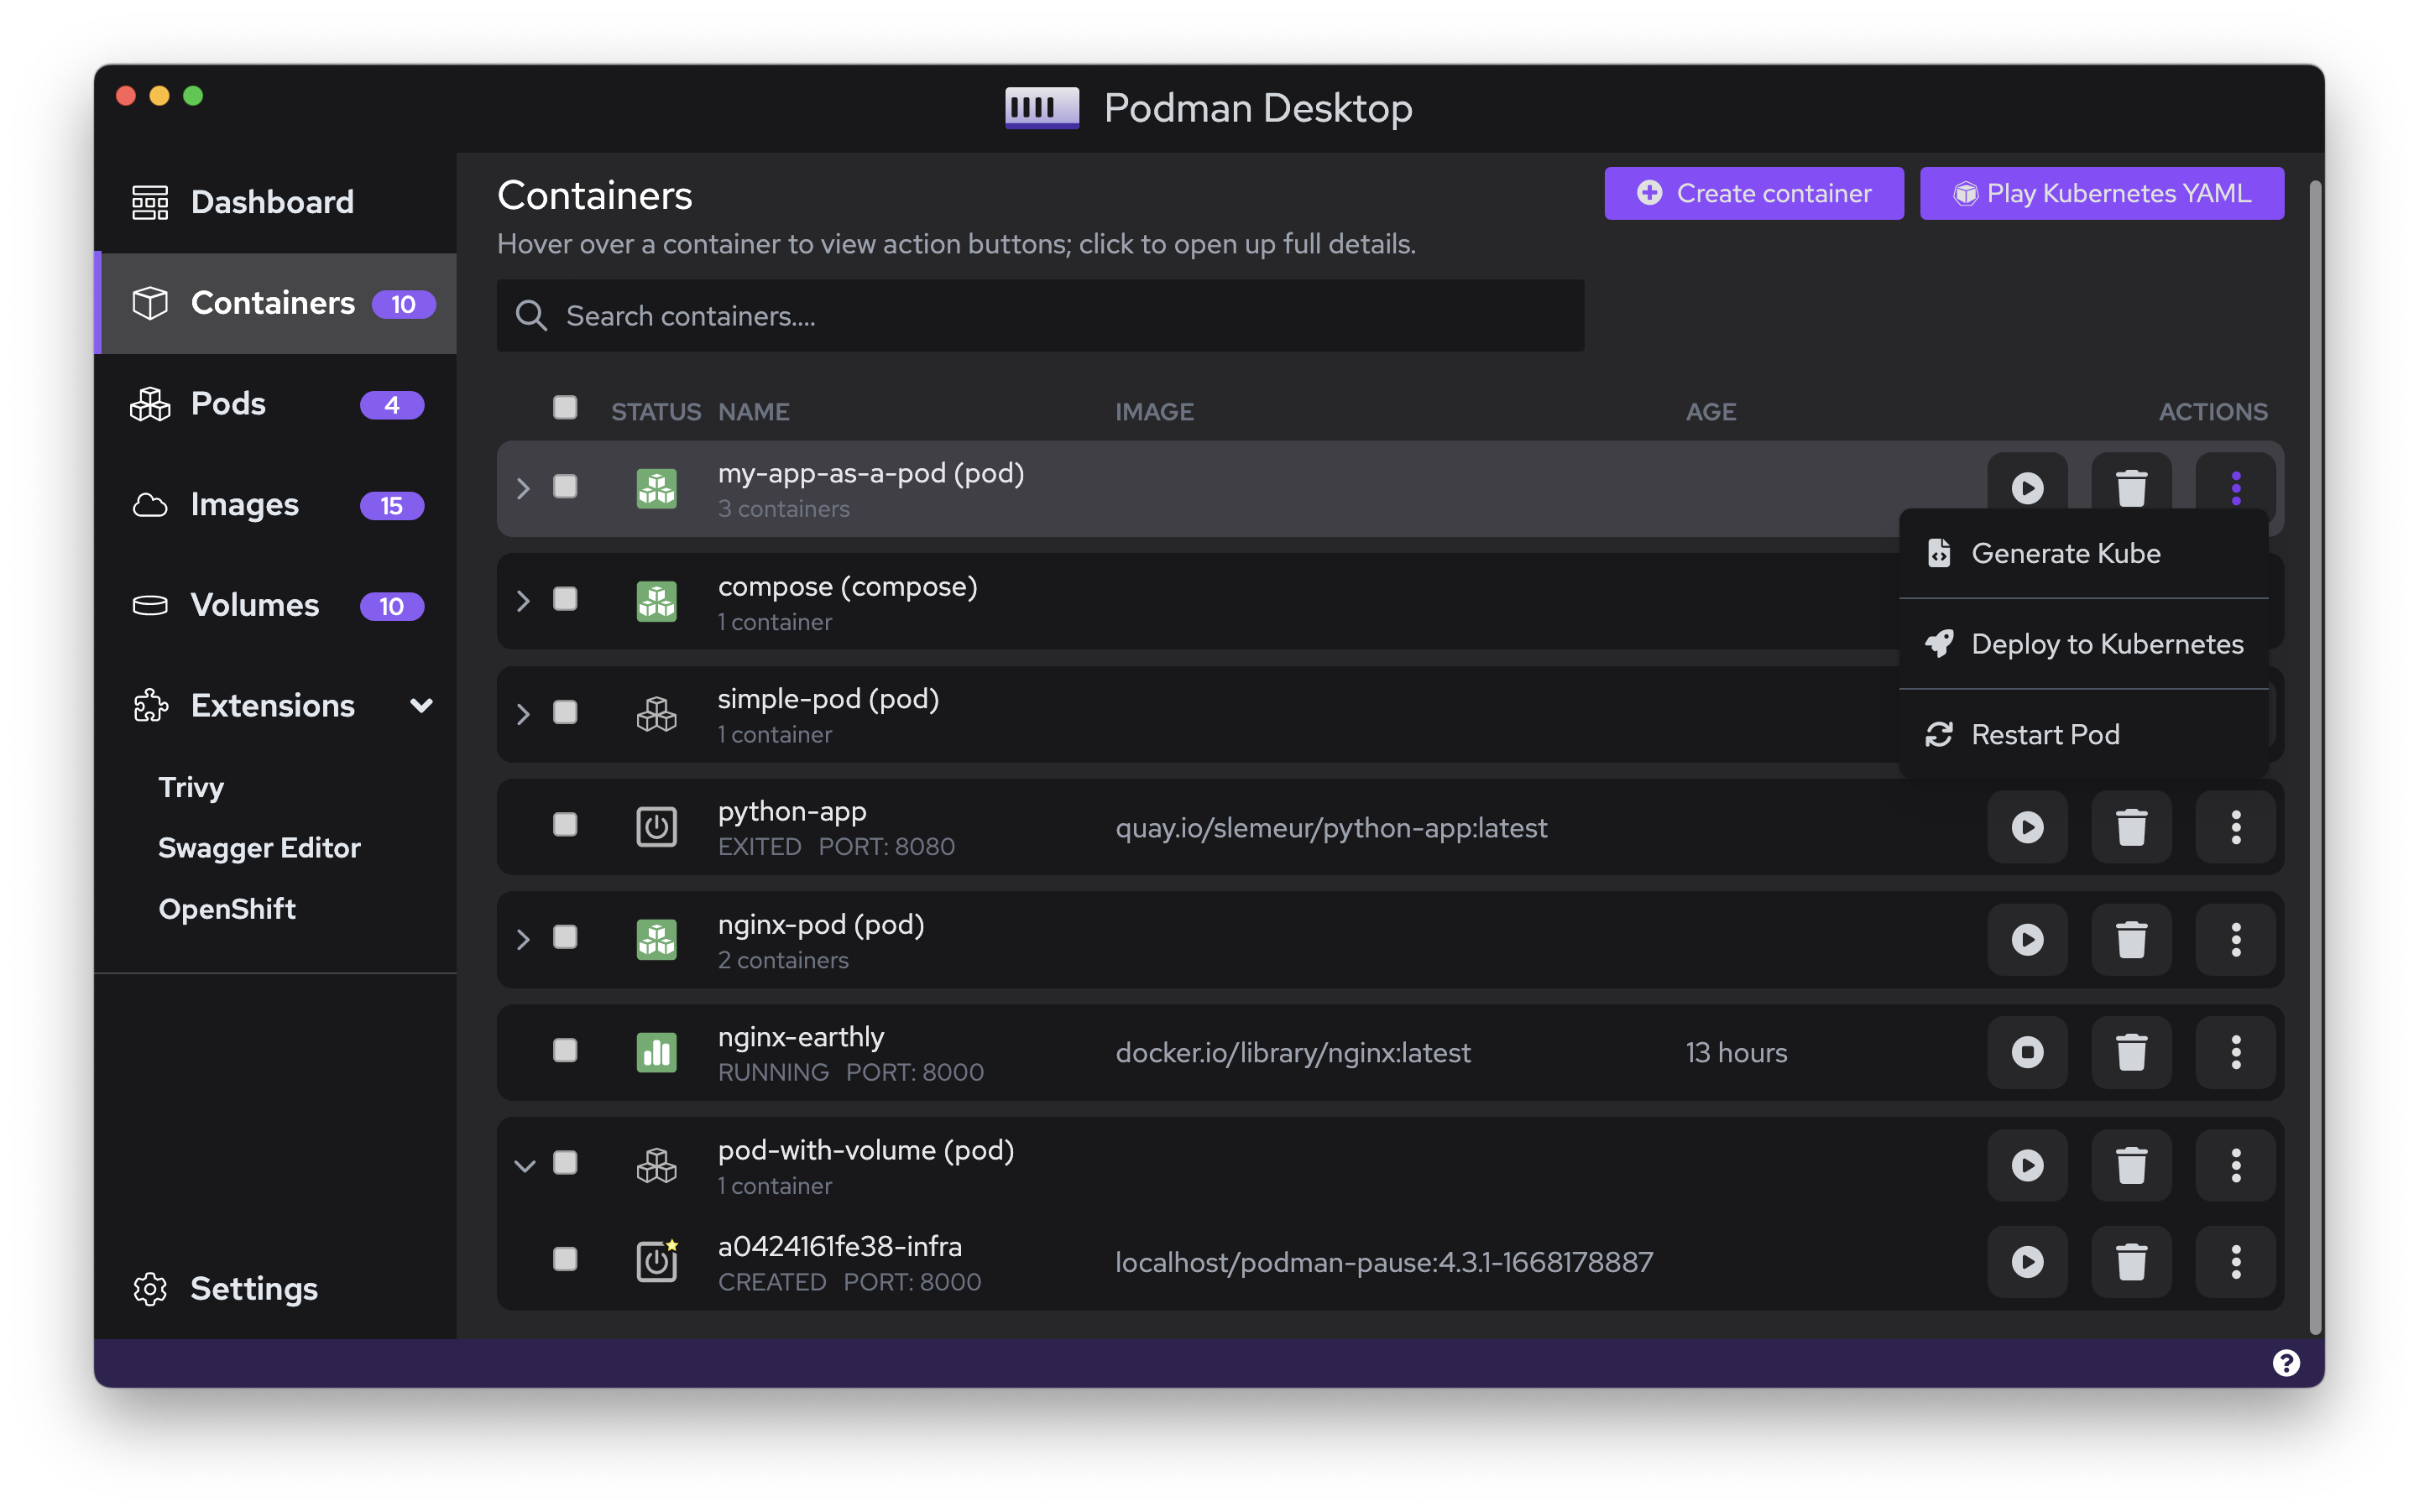Choose Generate Kube from the menu

coord(2065,553)
